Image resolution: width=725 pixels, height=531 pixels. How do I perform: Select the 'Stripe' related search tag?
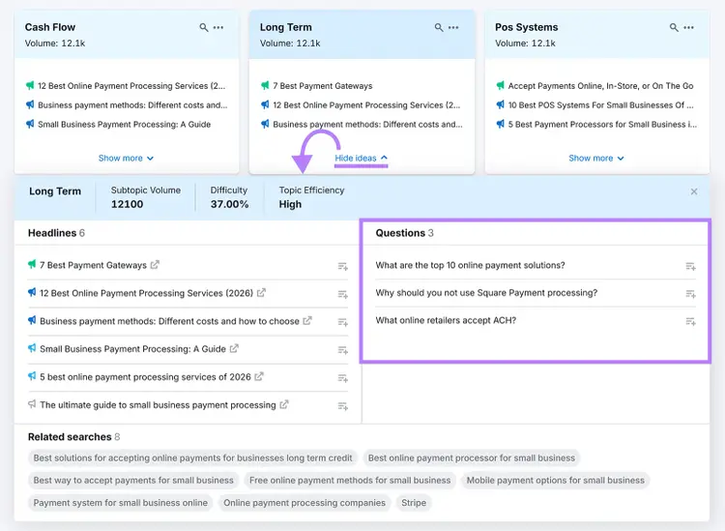click(x=414, y=503)
